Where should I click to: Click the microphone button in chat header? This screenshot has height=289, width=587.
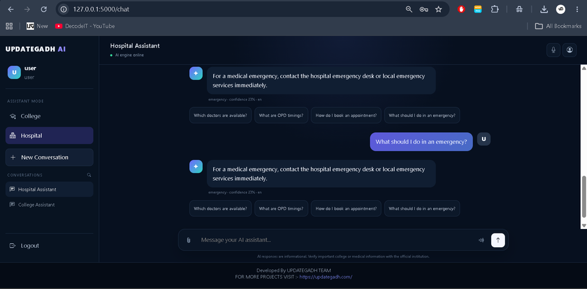coord(553,50)
